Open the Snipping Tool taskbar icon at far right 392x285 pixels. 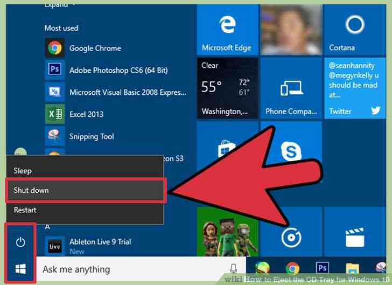381,268
